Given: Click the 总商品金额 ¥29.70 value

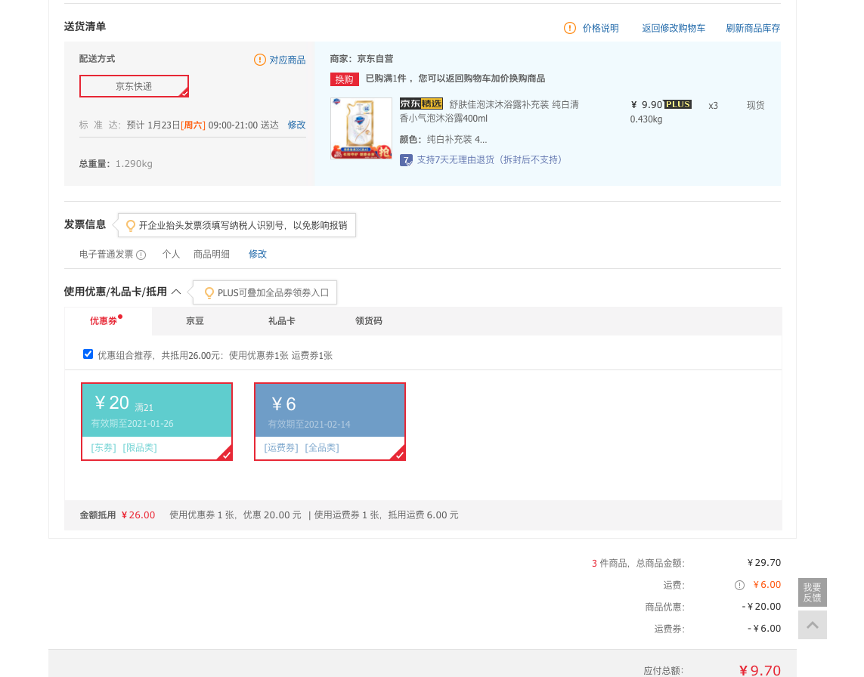Looking at the screenshot, I should pyautogui.click(x=763, y=562).
